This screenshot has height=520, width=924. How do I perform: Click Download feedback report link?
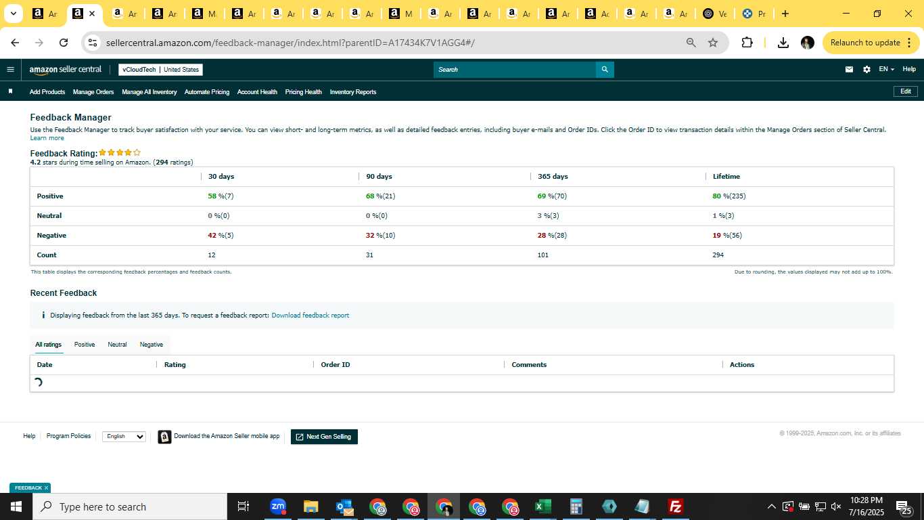point(310,316)
